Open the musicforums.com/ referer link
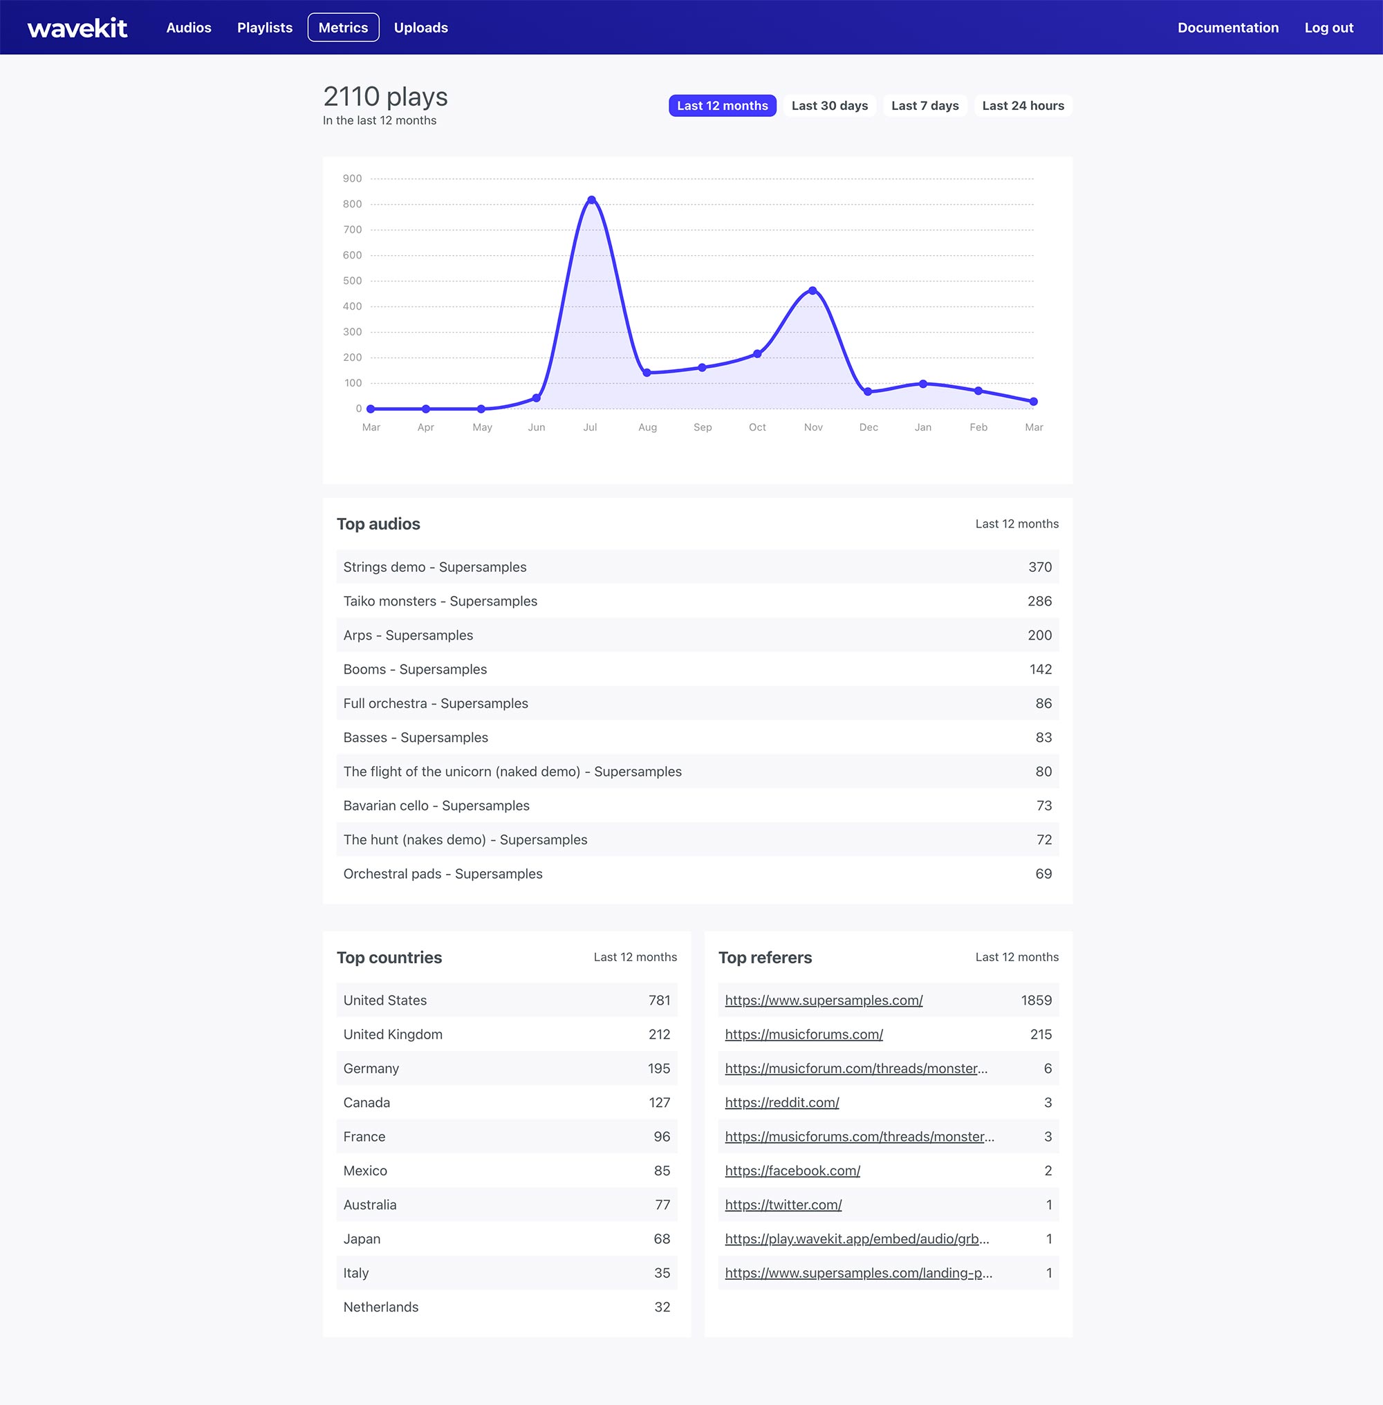Screen dimensions: 1383x1405 pyautogui.click(x=804, y=1034)
